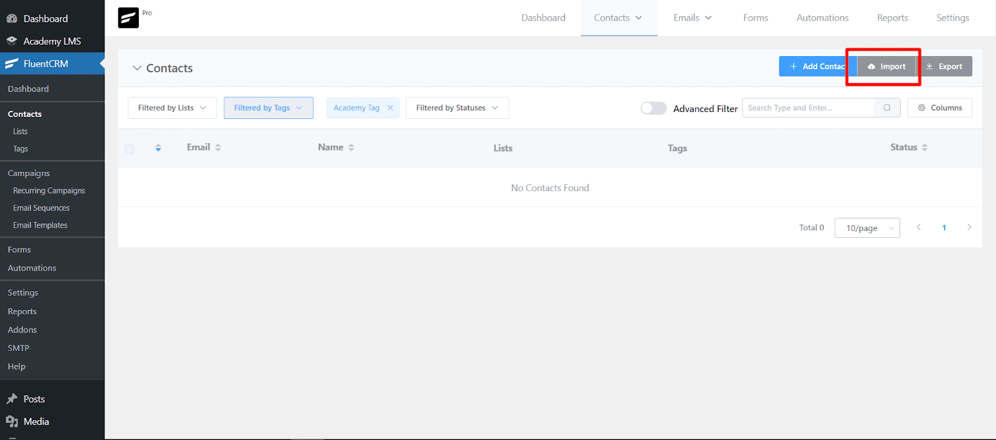Check the select-all contacts checkbox

pos(129,149)
